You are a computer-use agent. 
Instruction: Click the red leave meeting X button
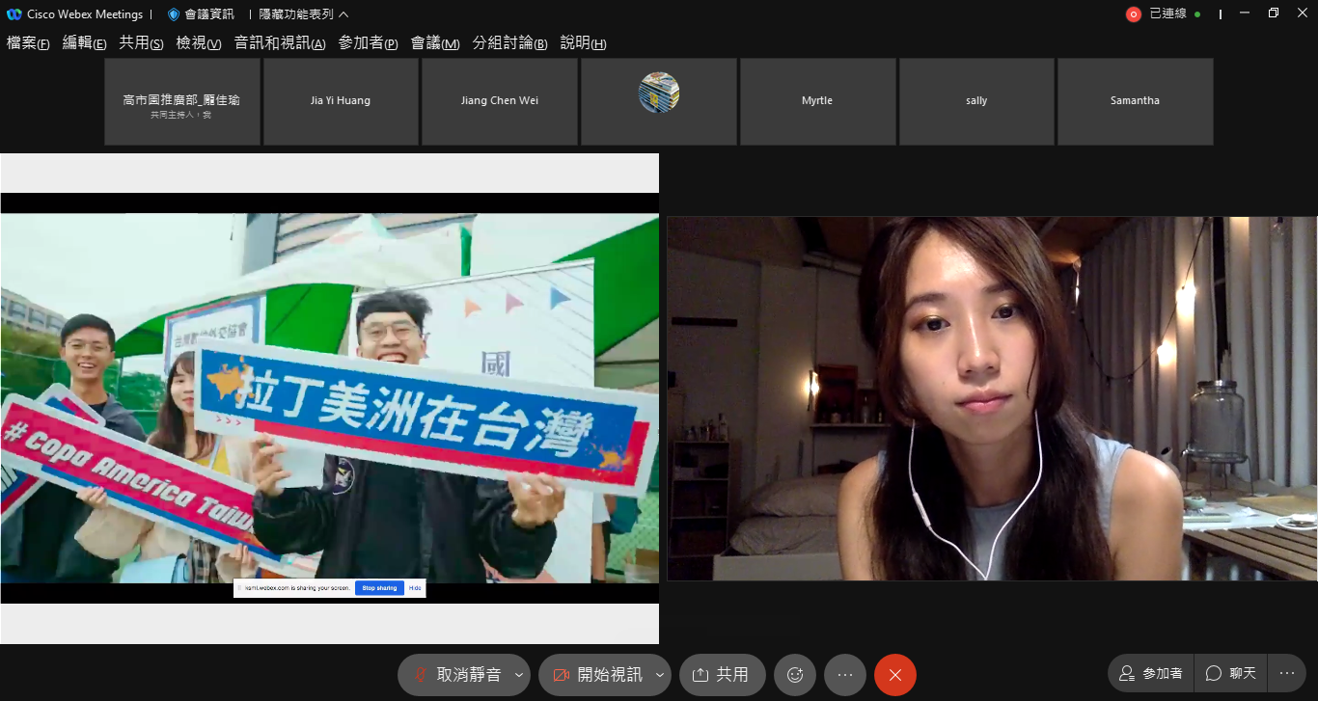(895, 675)
